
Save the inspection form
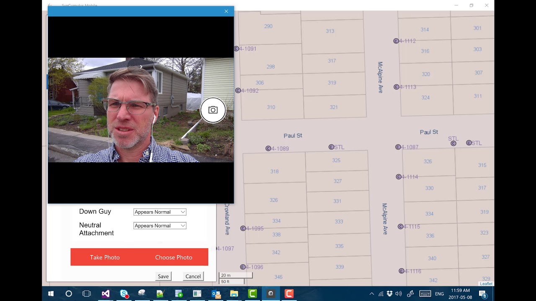pyautogui.click(x=163, y=276)
